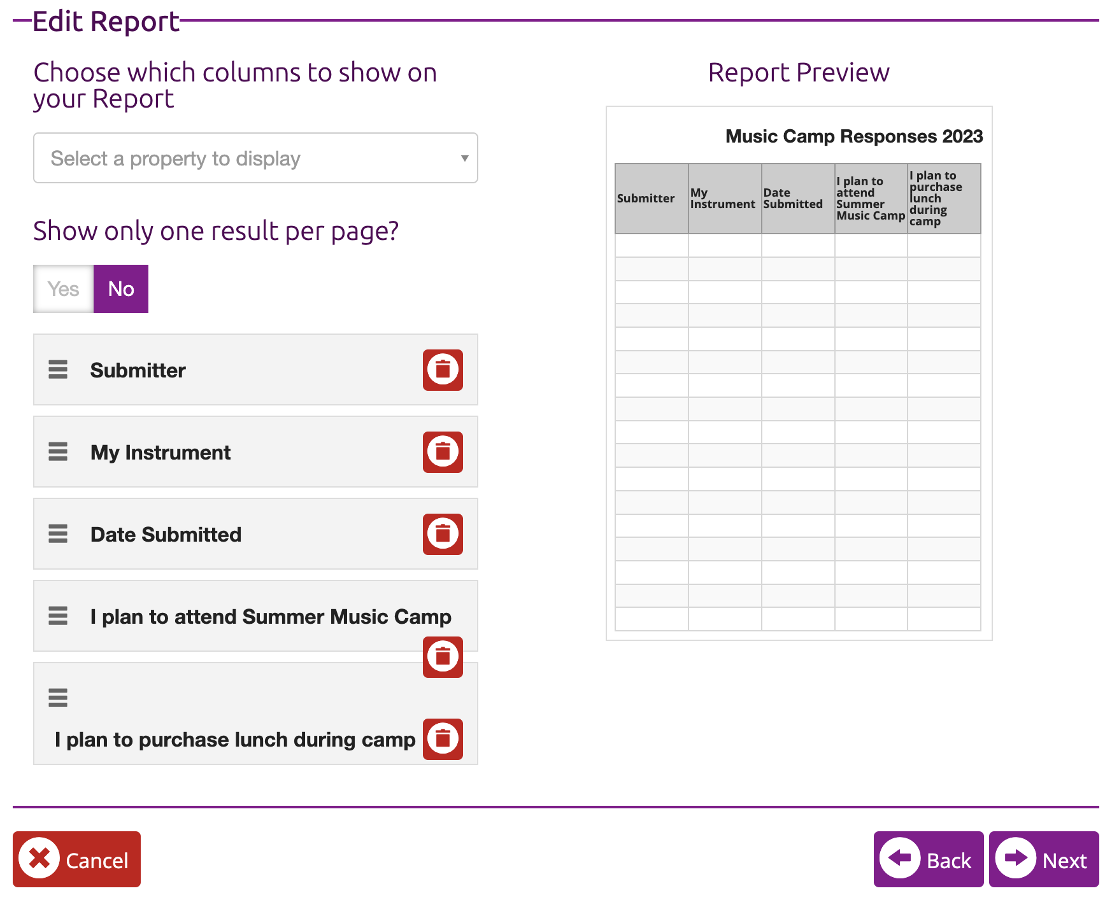Grab the purchase lunch row drag handle
1112x900 pixels.
tap(58, 698)
